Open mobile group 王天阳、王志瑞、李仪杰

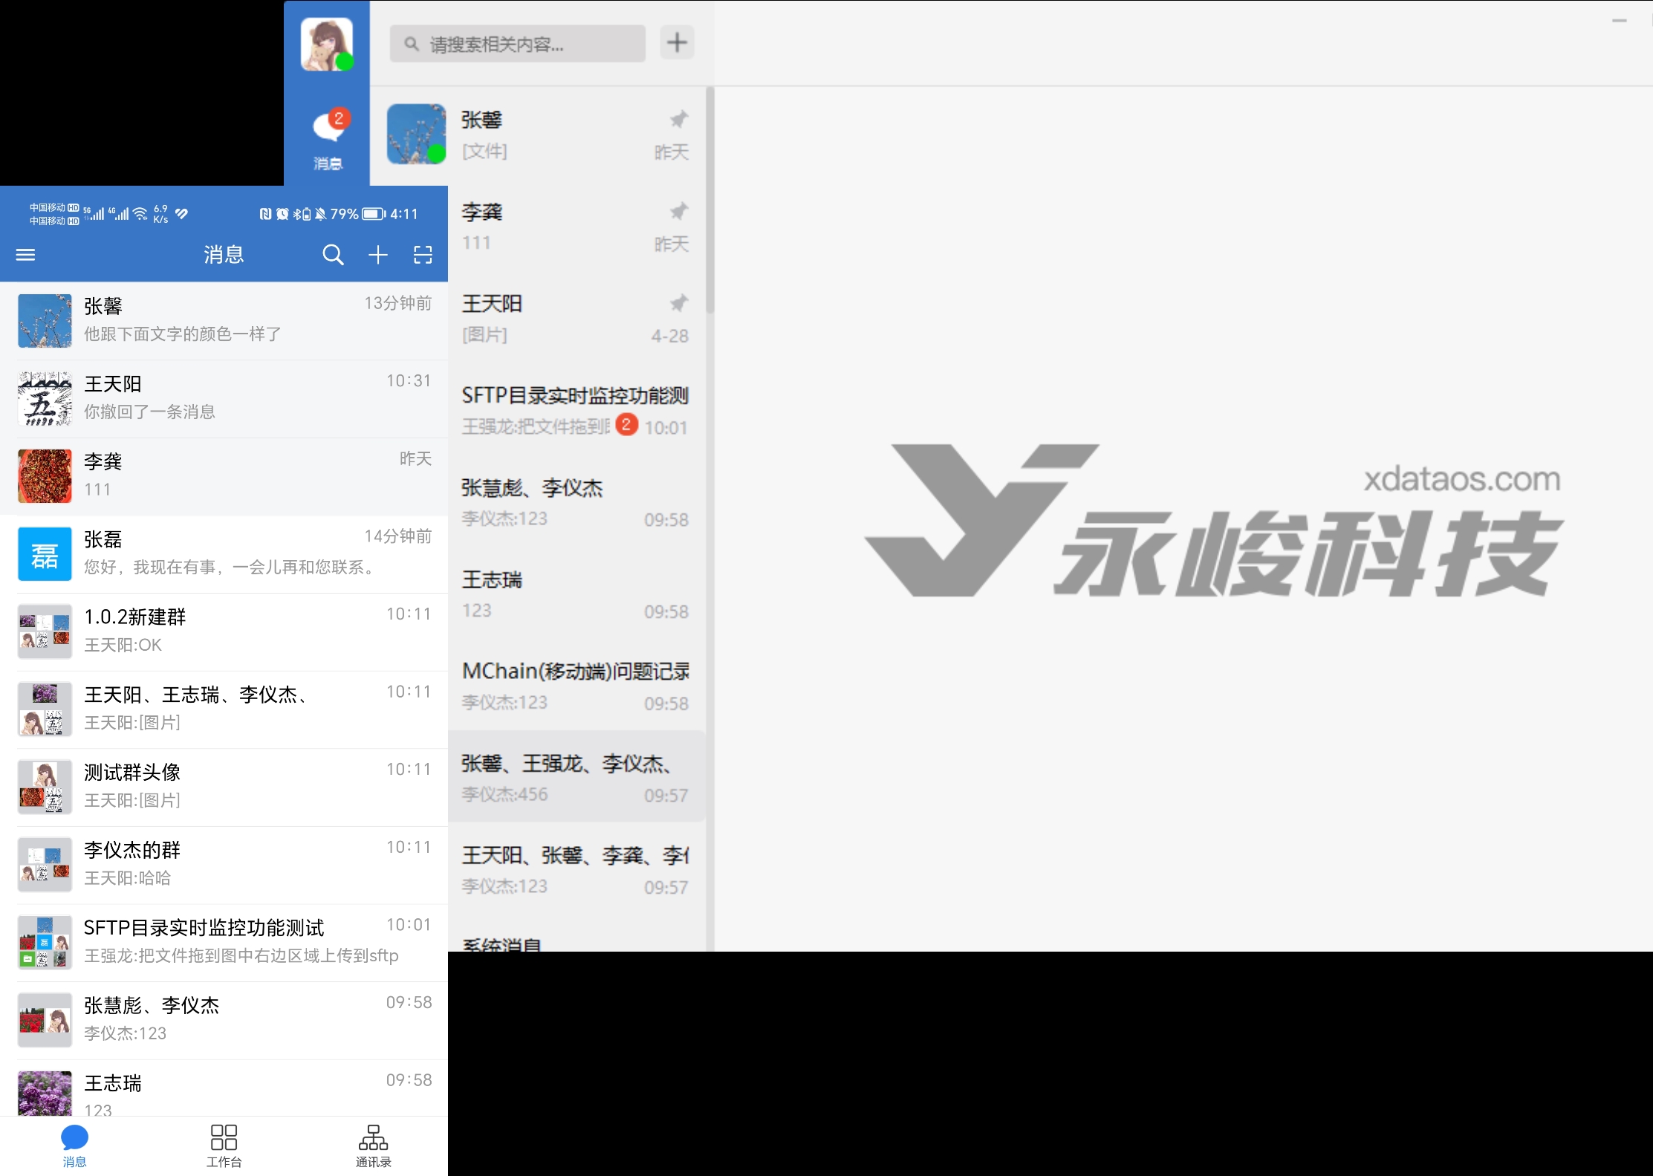pos(224,709)
